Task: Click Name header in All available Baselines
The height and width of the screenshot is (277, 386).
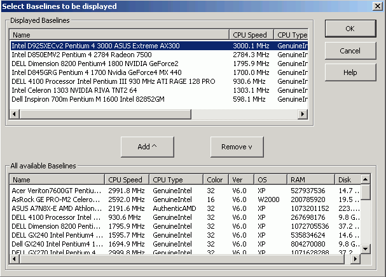Action: pyautogui.click(x=57, y=180)
